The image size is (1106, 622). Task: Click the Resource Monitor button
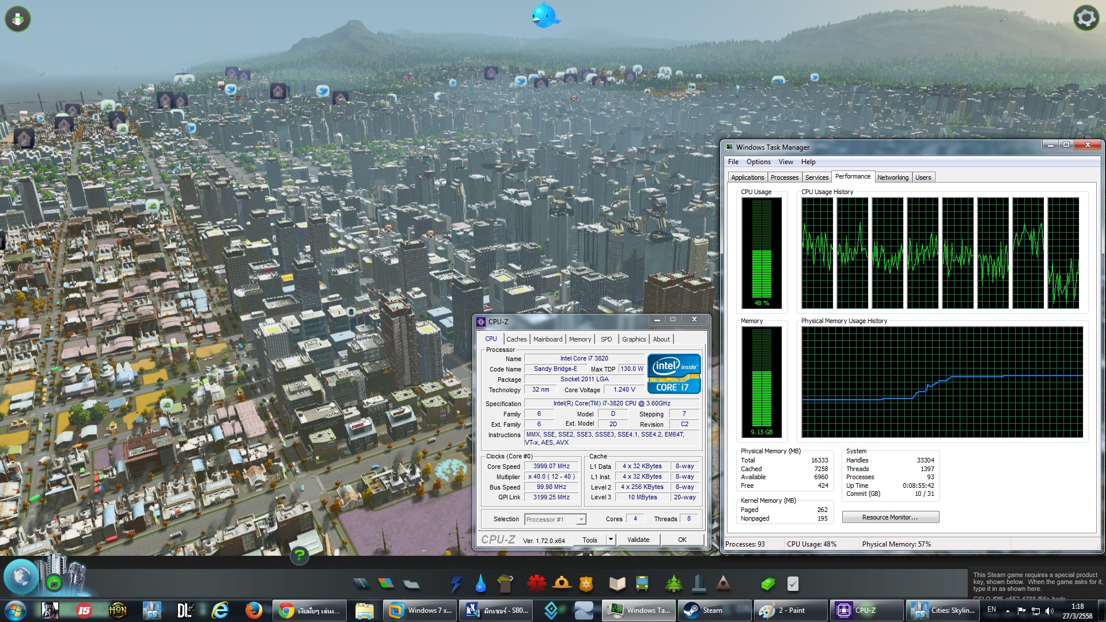[890, 517]
